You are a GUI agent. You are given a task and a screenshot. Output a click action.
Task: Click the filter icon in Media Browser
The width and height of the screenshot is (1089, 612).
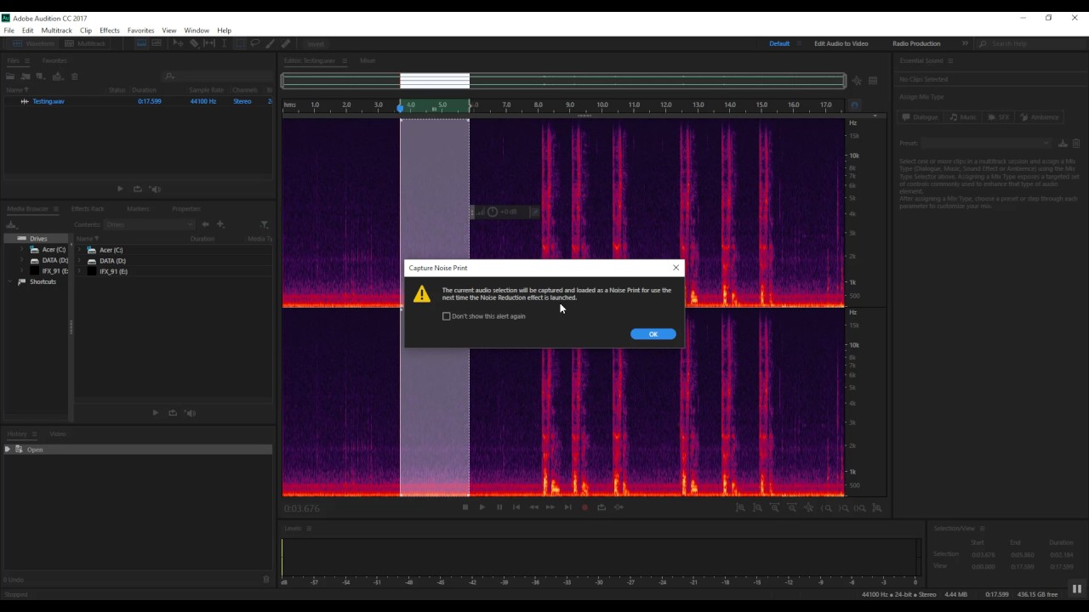coord(265,224)
